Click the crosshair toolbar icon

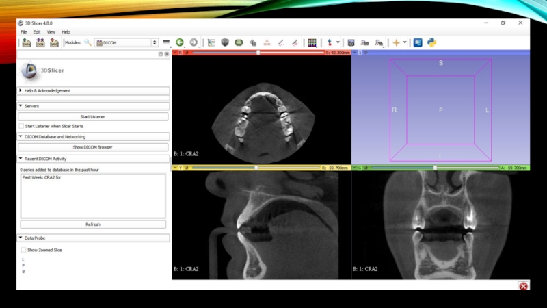pos(396,42)
